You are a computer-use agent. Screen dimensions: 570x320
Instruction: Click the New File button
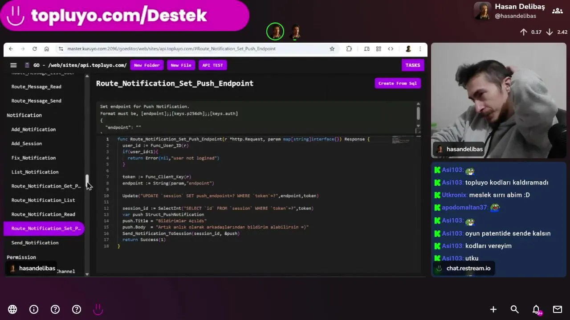[x=181, y=65]
